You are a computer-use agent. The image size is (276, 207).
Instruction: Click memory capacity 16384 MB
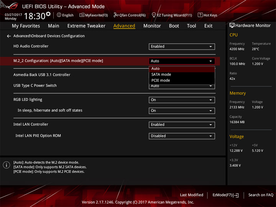pos(237,122)
